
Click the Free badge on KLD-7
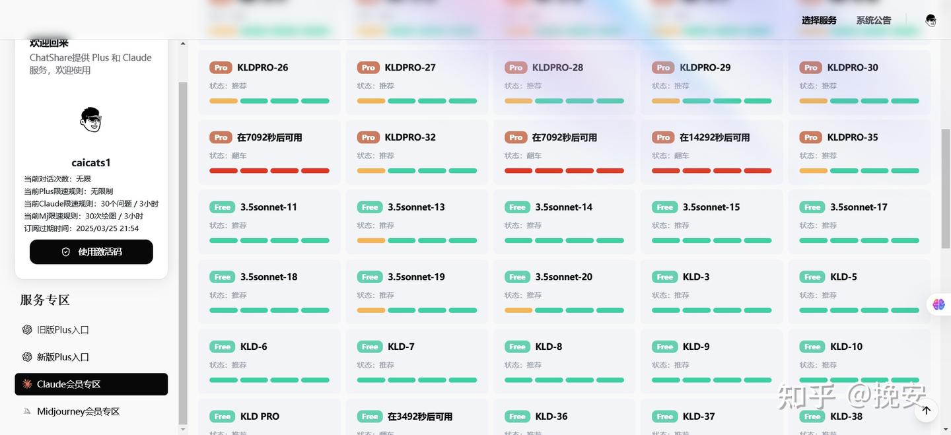click(370, 347)
